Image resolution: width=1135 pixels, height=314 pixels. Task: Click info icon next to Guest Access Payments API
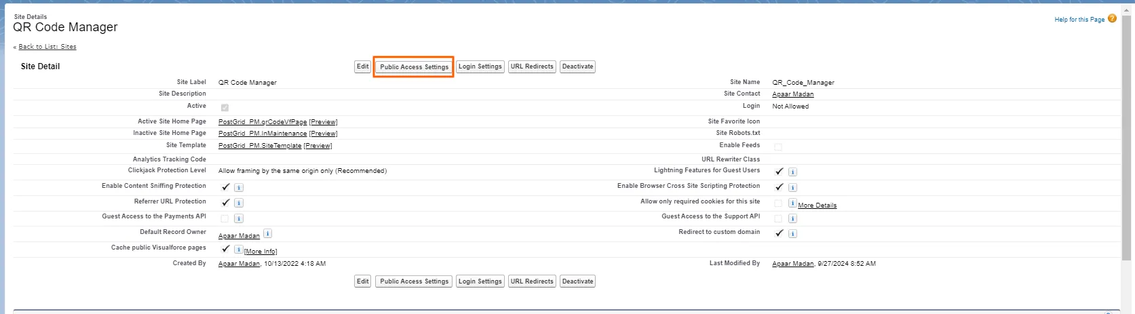pos(239,218)
